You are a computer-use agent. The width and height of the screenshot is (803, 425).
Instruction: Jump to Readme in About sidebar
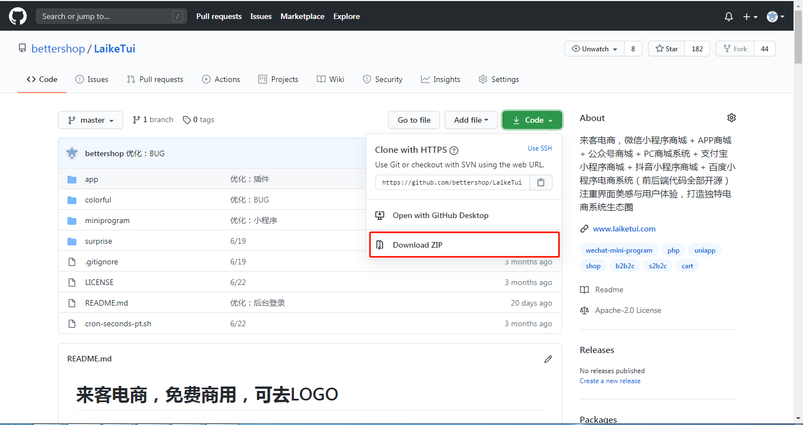click(x=602, y=289)
